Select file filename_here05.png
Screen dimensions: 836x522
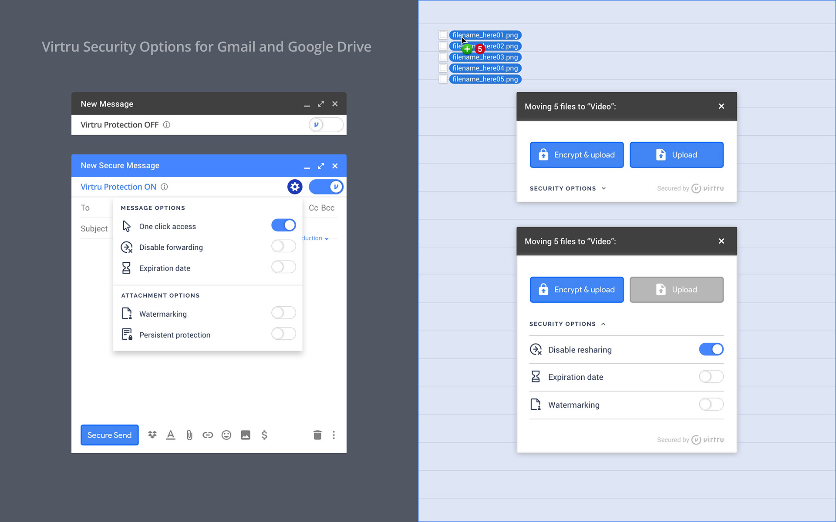coord(485,79)
